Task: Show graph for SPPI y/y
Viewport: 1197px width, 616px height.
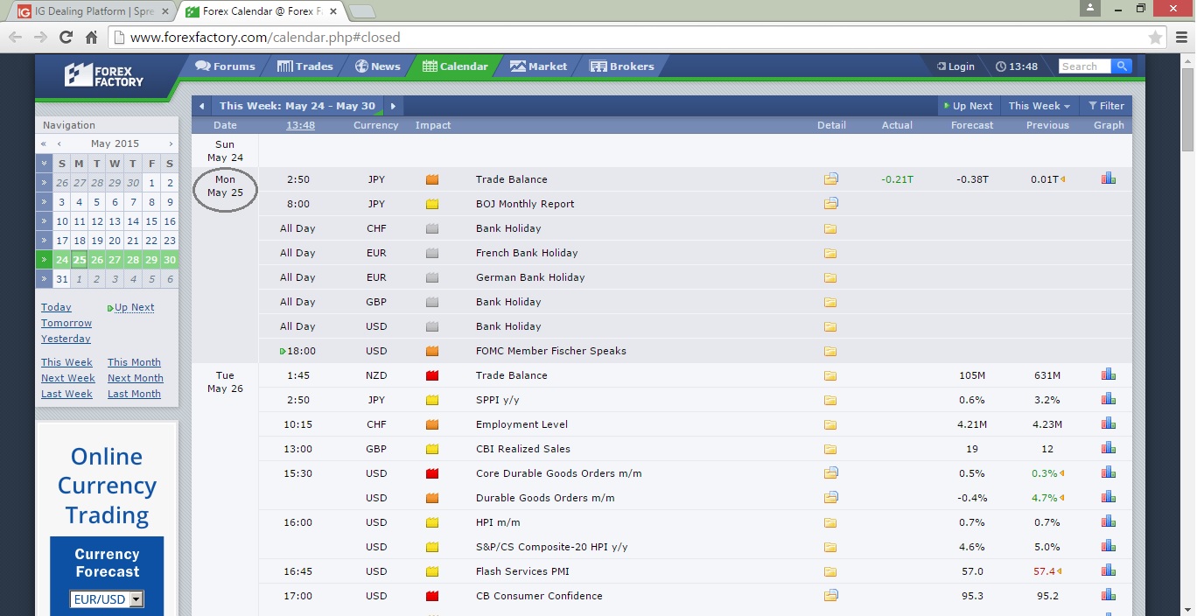Action: coord(1109,399)
